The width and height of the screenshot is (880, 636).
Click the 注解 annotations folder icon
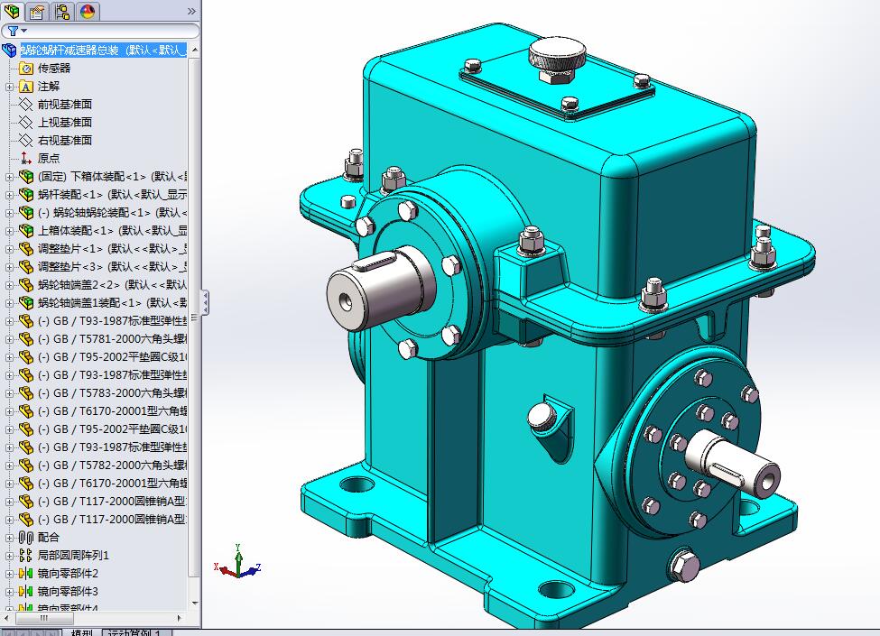coord(26,87)
